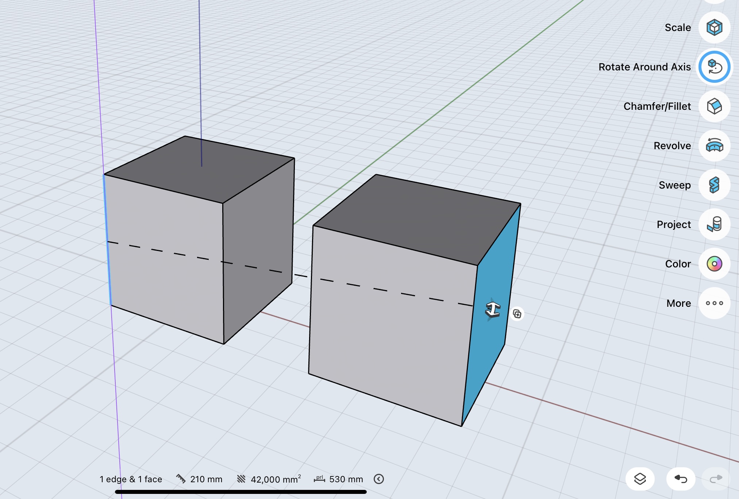Click the move arrow handle on face

pyautogui.click(x=493, y=310)
